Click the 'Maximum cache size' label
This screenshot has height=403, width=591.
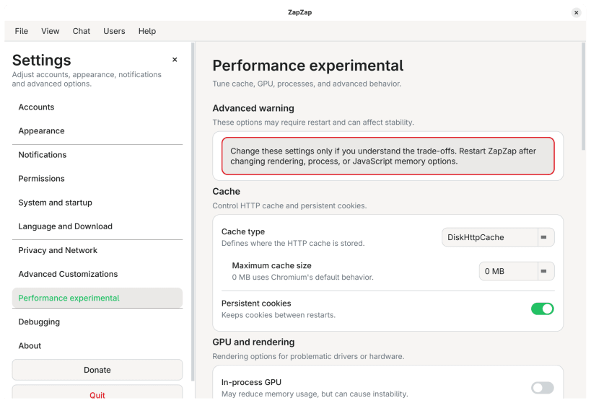[x=272, y=265]
